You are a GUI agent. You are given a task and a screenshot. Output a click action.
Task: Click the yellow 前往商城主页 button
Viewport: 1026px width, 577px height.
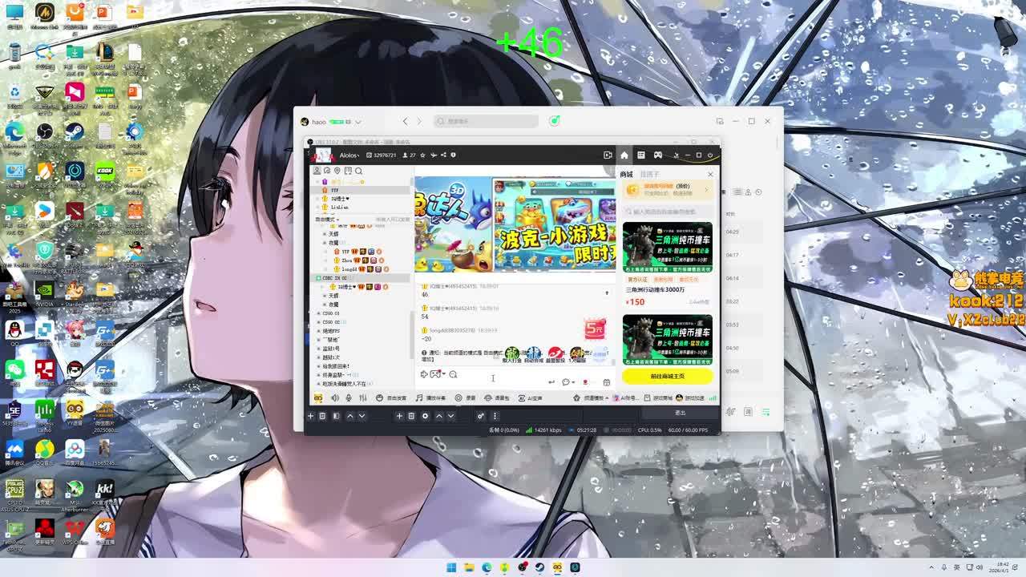pos(667,376)
